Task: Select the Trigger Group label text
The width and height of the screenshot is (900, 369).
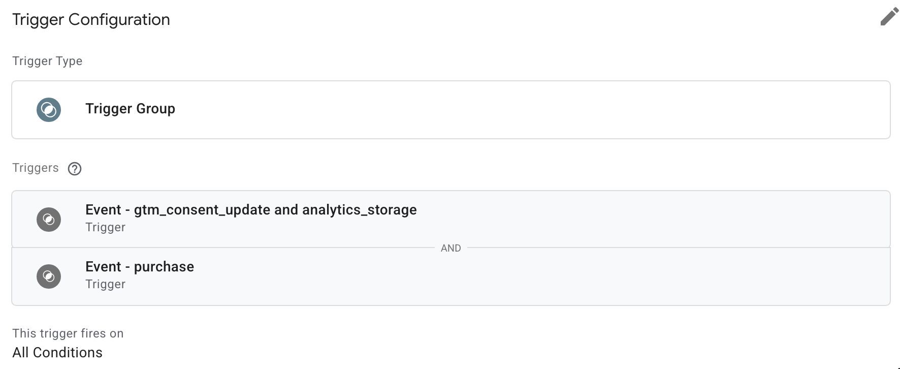Action: point(130,109)
